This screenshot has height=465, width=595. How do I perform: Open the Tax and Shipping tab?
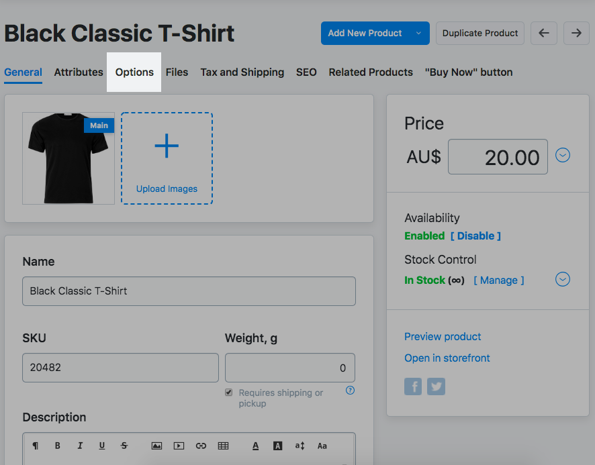242,72
